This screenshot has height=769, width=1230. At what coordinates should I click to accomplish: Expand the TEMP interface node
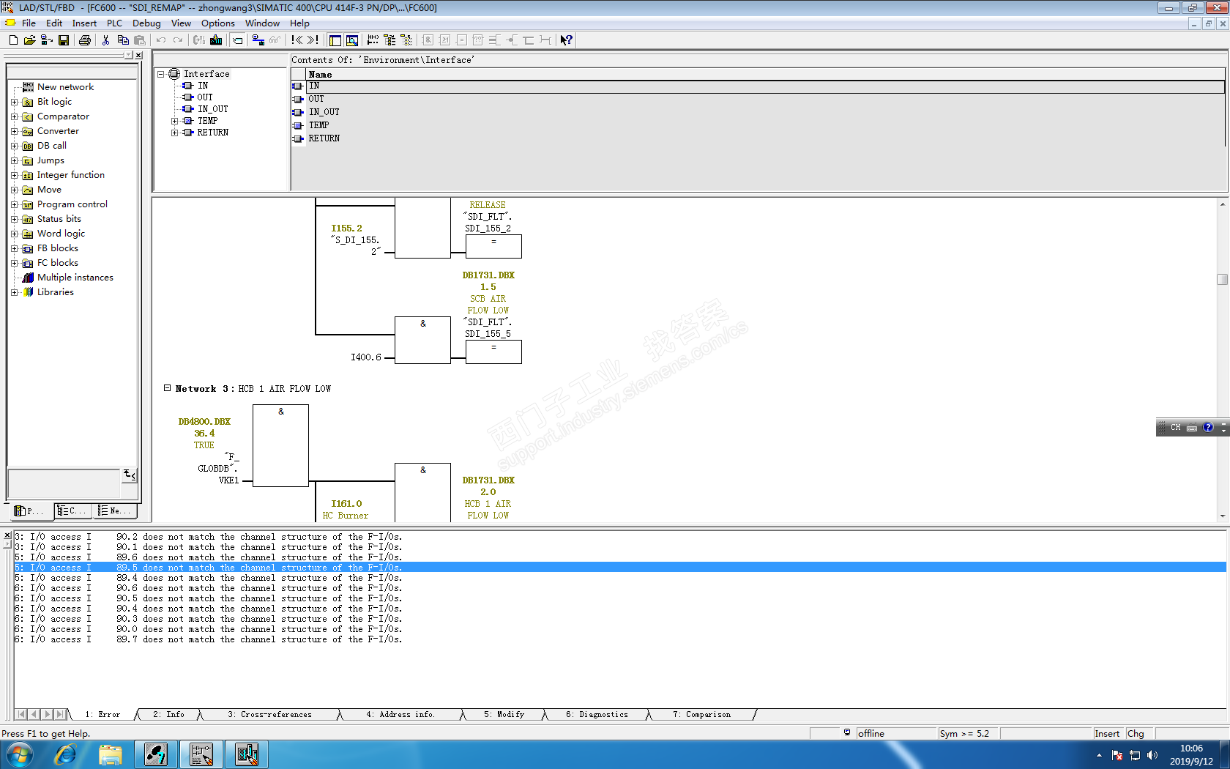tap(174, 121)
